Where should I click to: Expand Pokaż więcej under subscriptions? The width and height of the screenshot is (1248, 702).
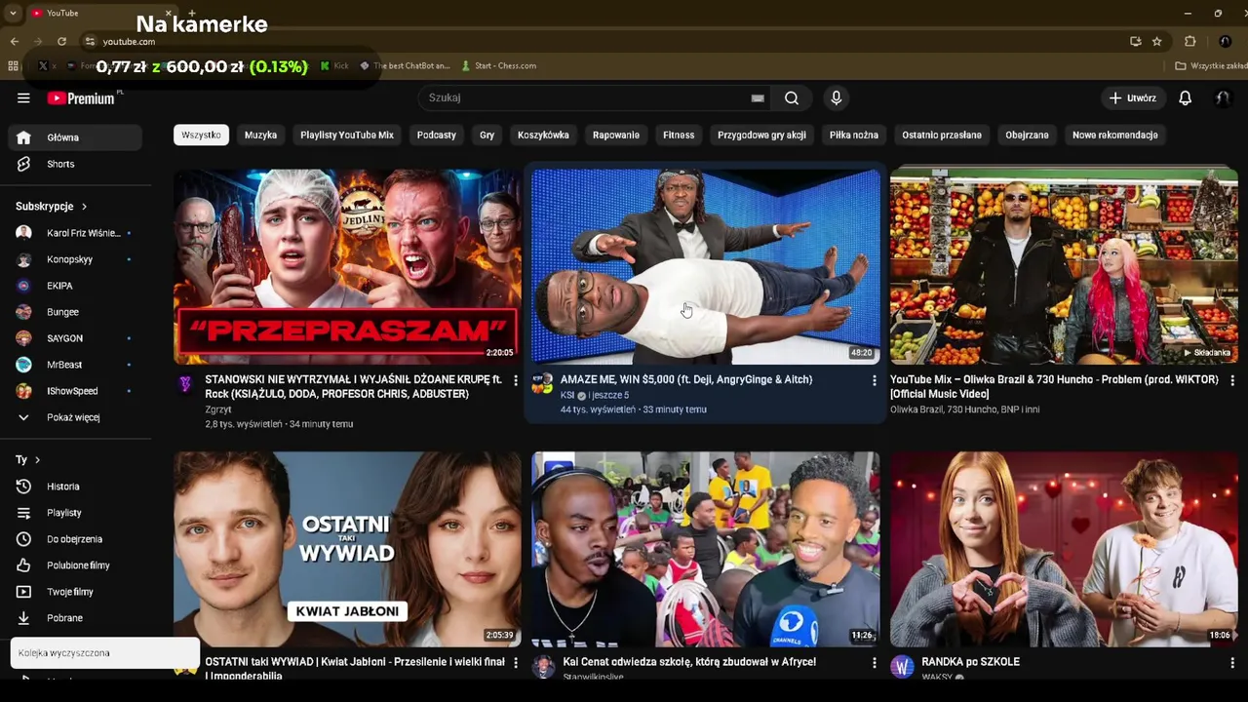[75, 417]
